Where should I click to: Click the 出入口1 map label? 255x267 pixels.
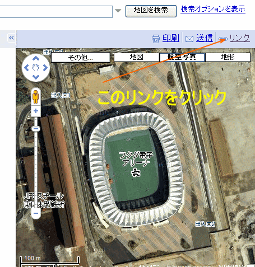[61, 95]
